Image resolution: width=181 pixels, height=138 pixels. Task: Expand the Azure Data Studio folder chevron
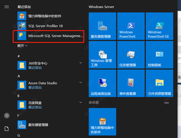pyautogui.click(x=81, y=82)
